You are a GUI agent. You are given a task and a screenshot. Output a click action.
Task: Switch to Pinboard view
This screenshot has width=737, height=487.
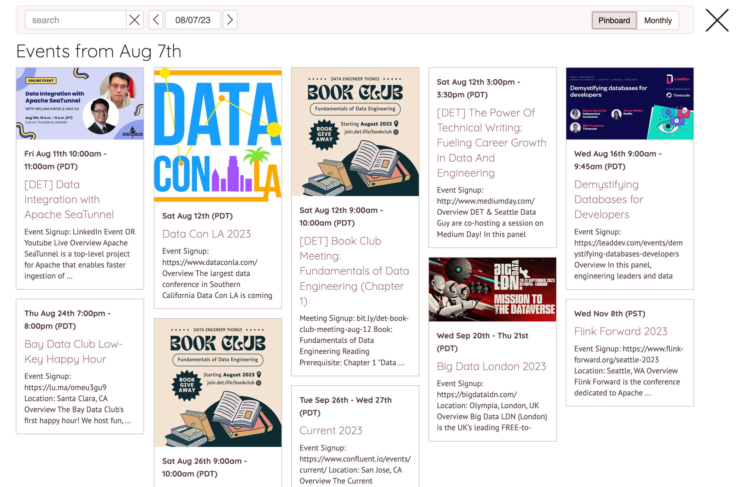click(614, 21)
